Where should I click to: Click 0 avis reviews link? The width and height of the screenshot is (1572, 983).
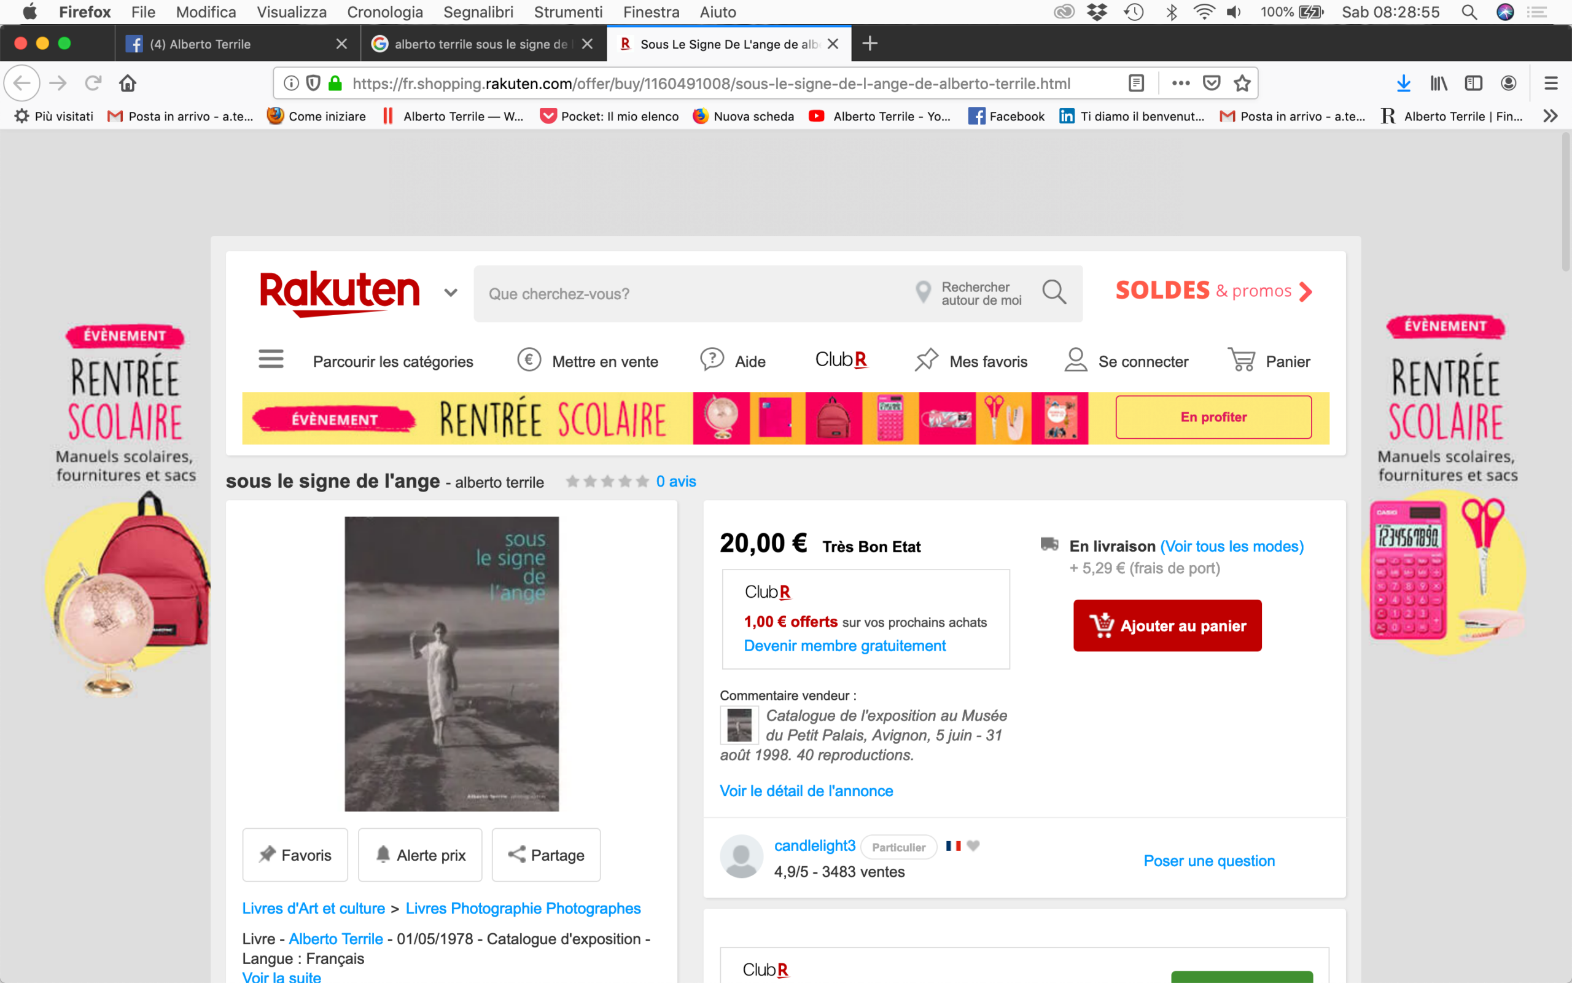pyautogui.click(x=675, y=481)
